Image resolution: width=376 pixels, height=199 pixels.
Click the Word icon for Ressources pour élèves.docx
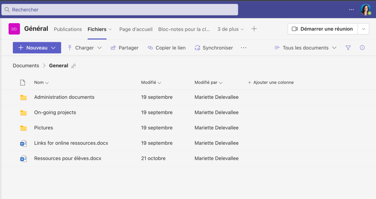click(x=24, y=159)
